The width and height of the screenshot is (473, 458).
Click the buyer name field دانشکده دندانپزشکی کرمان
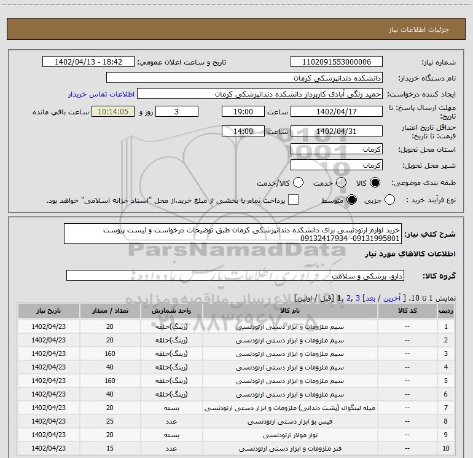tap(244, 77)
